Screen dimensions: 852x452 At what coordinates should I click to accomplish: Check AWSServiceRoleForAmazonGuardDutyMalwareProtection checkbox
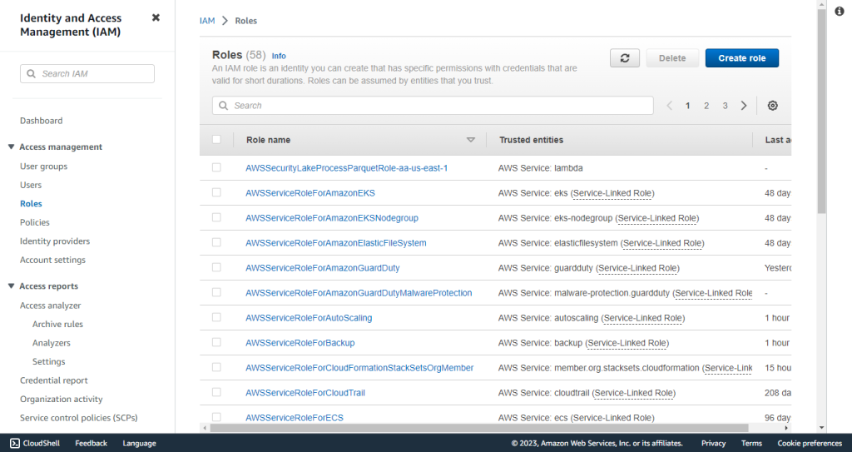[216, 293]
